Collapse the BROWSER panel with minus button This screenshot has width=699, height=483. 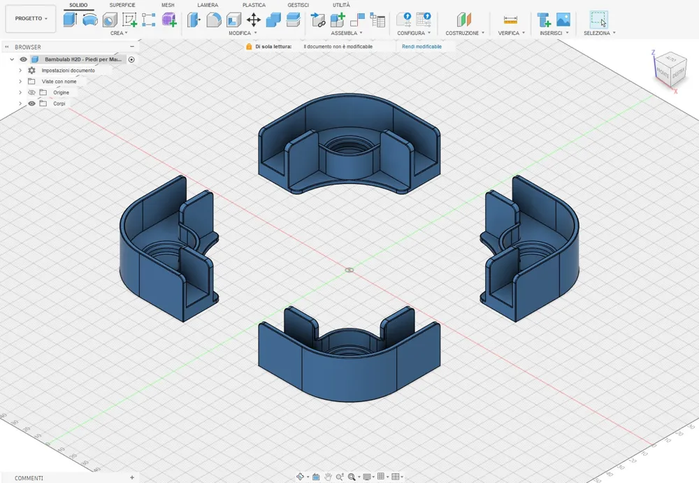[132, 46]
